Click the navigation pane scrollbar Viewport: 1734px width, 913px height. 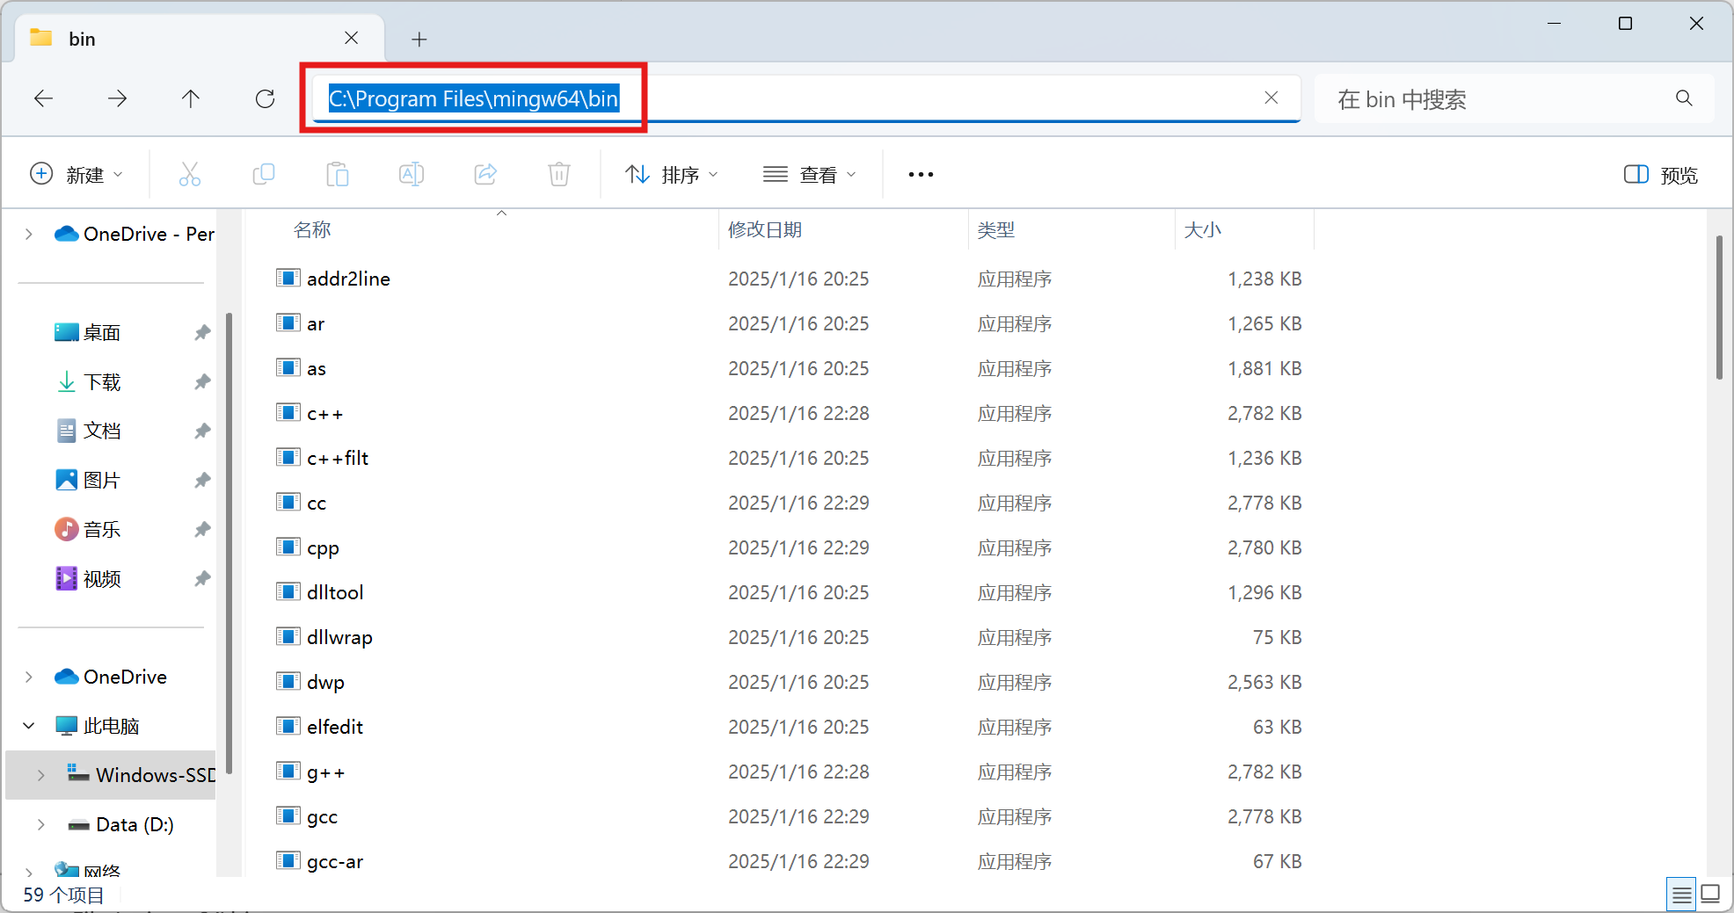click(229, 543)
